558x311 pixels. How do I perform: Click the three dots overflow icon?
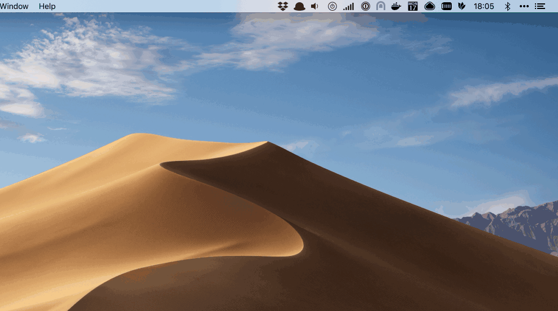524,6
